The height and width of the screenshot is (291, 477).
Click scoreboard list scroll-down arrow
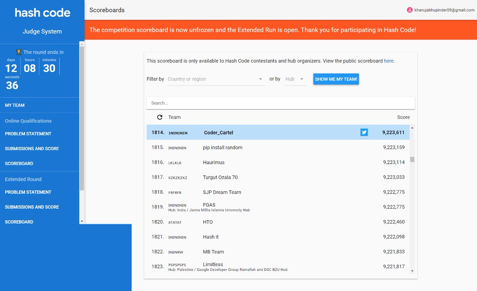point(412,271)
